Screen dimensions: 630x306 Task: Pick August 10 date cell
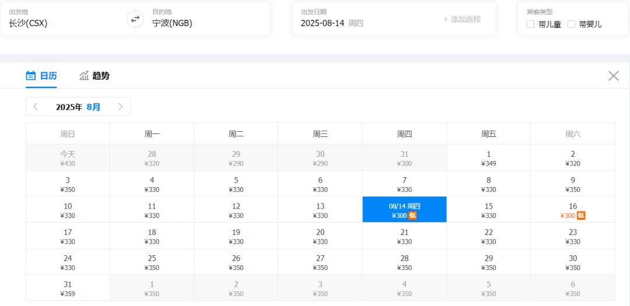68,209
